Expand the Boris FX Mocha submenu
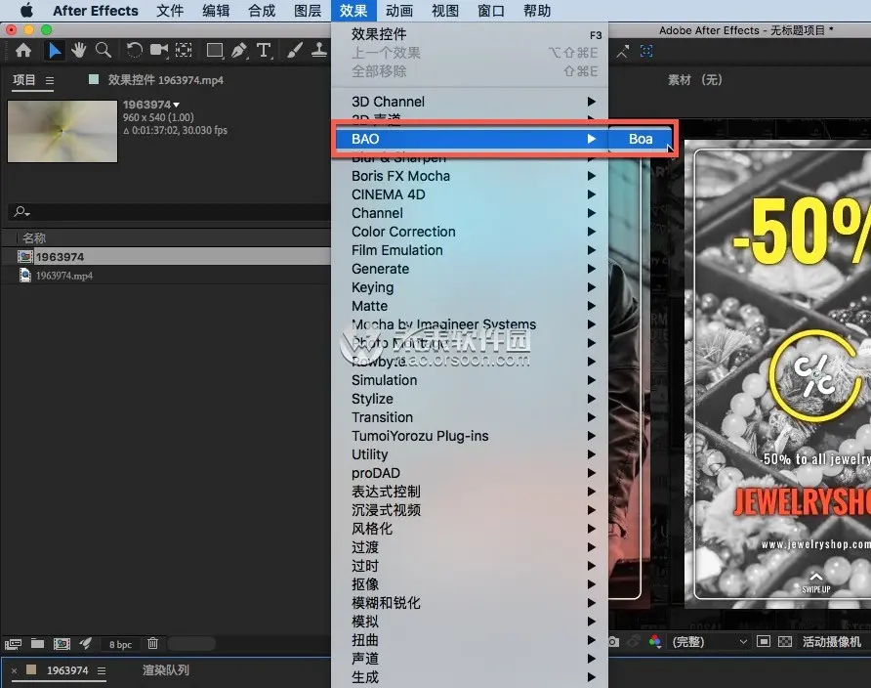The width and height of the screenshot is (871, 688). pyautogui.click(x=470, y=176)
